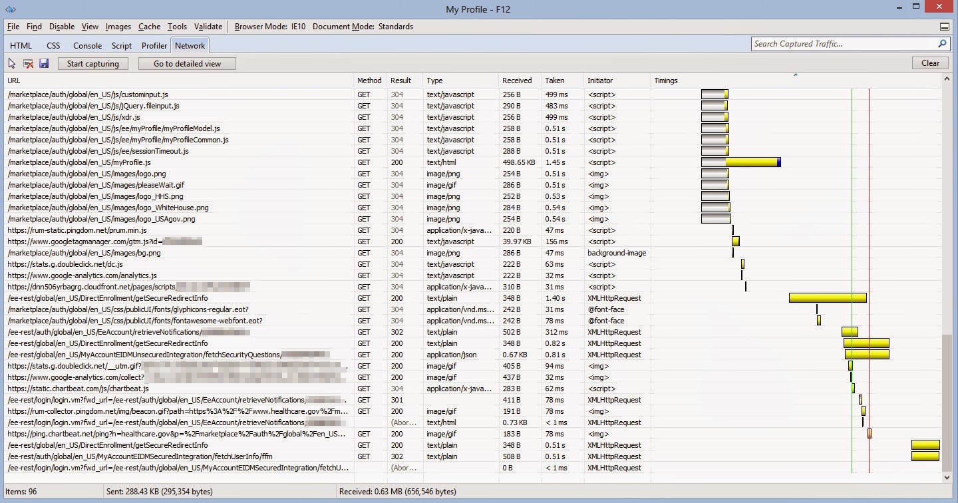This screenshot has width=958, height=503.
Task: Select the static.chartbeat.com chartbeat.js URL
Action: click(x=78, y=389)
